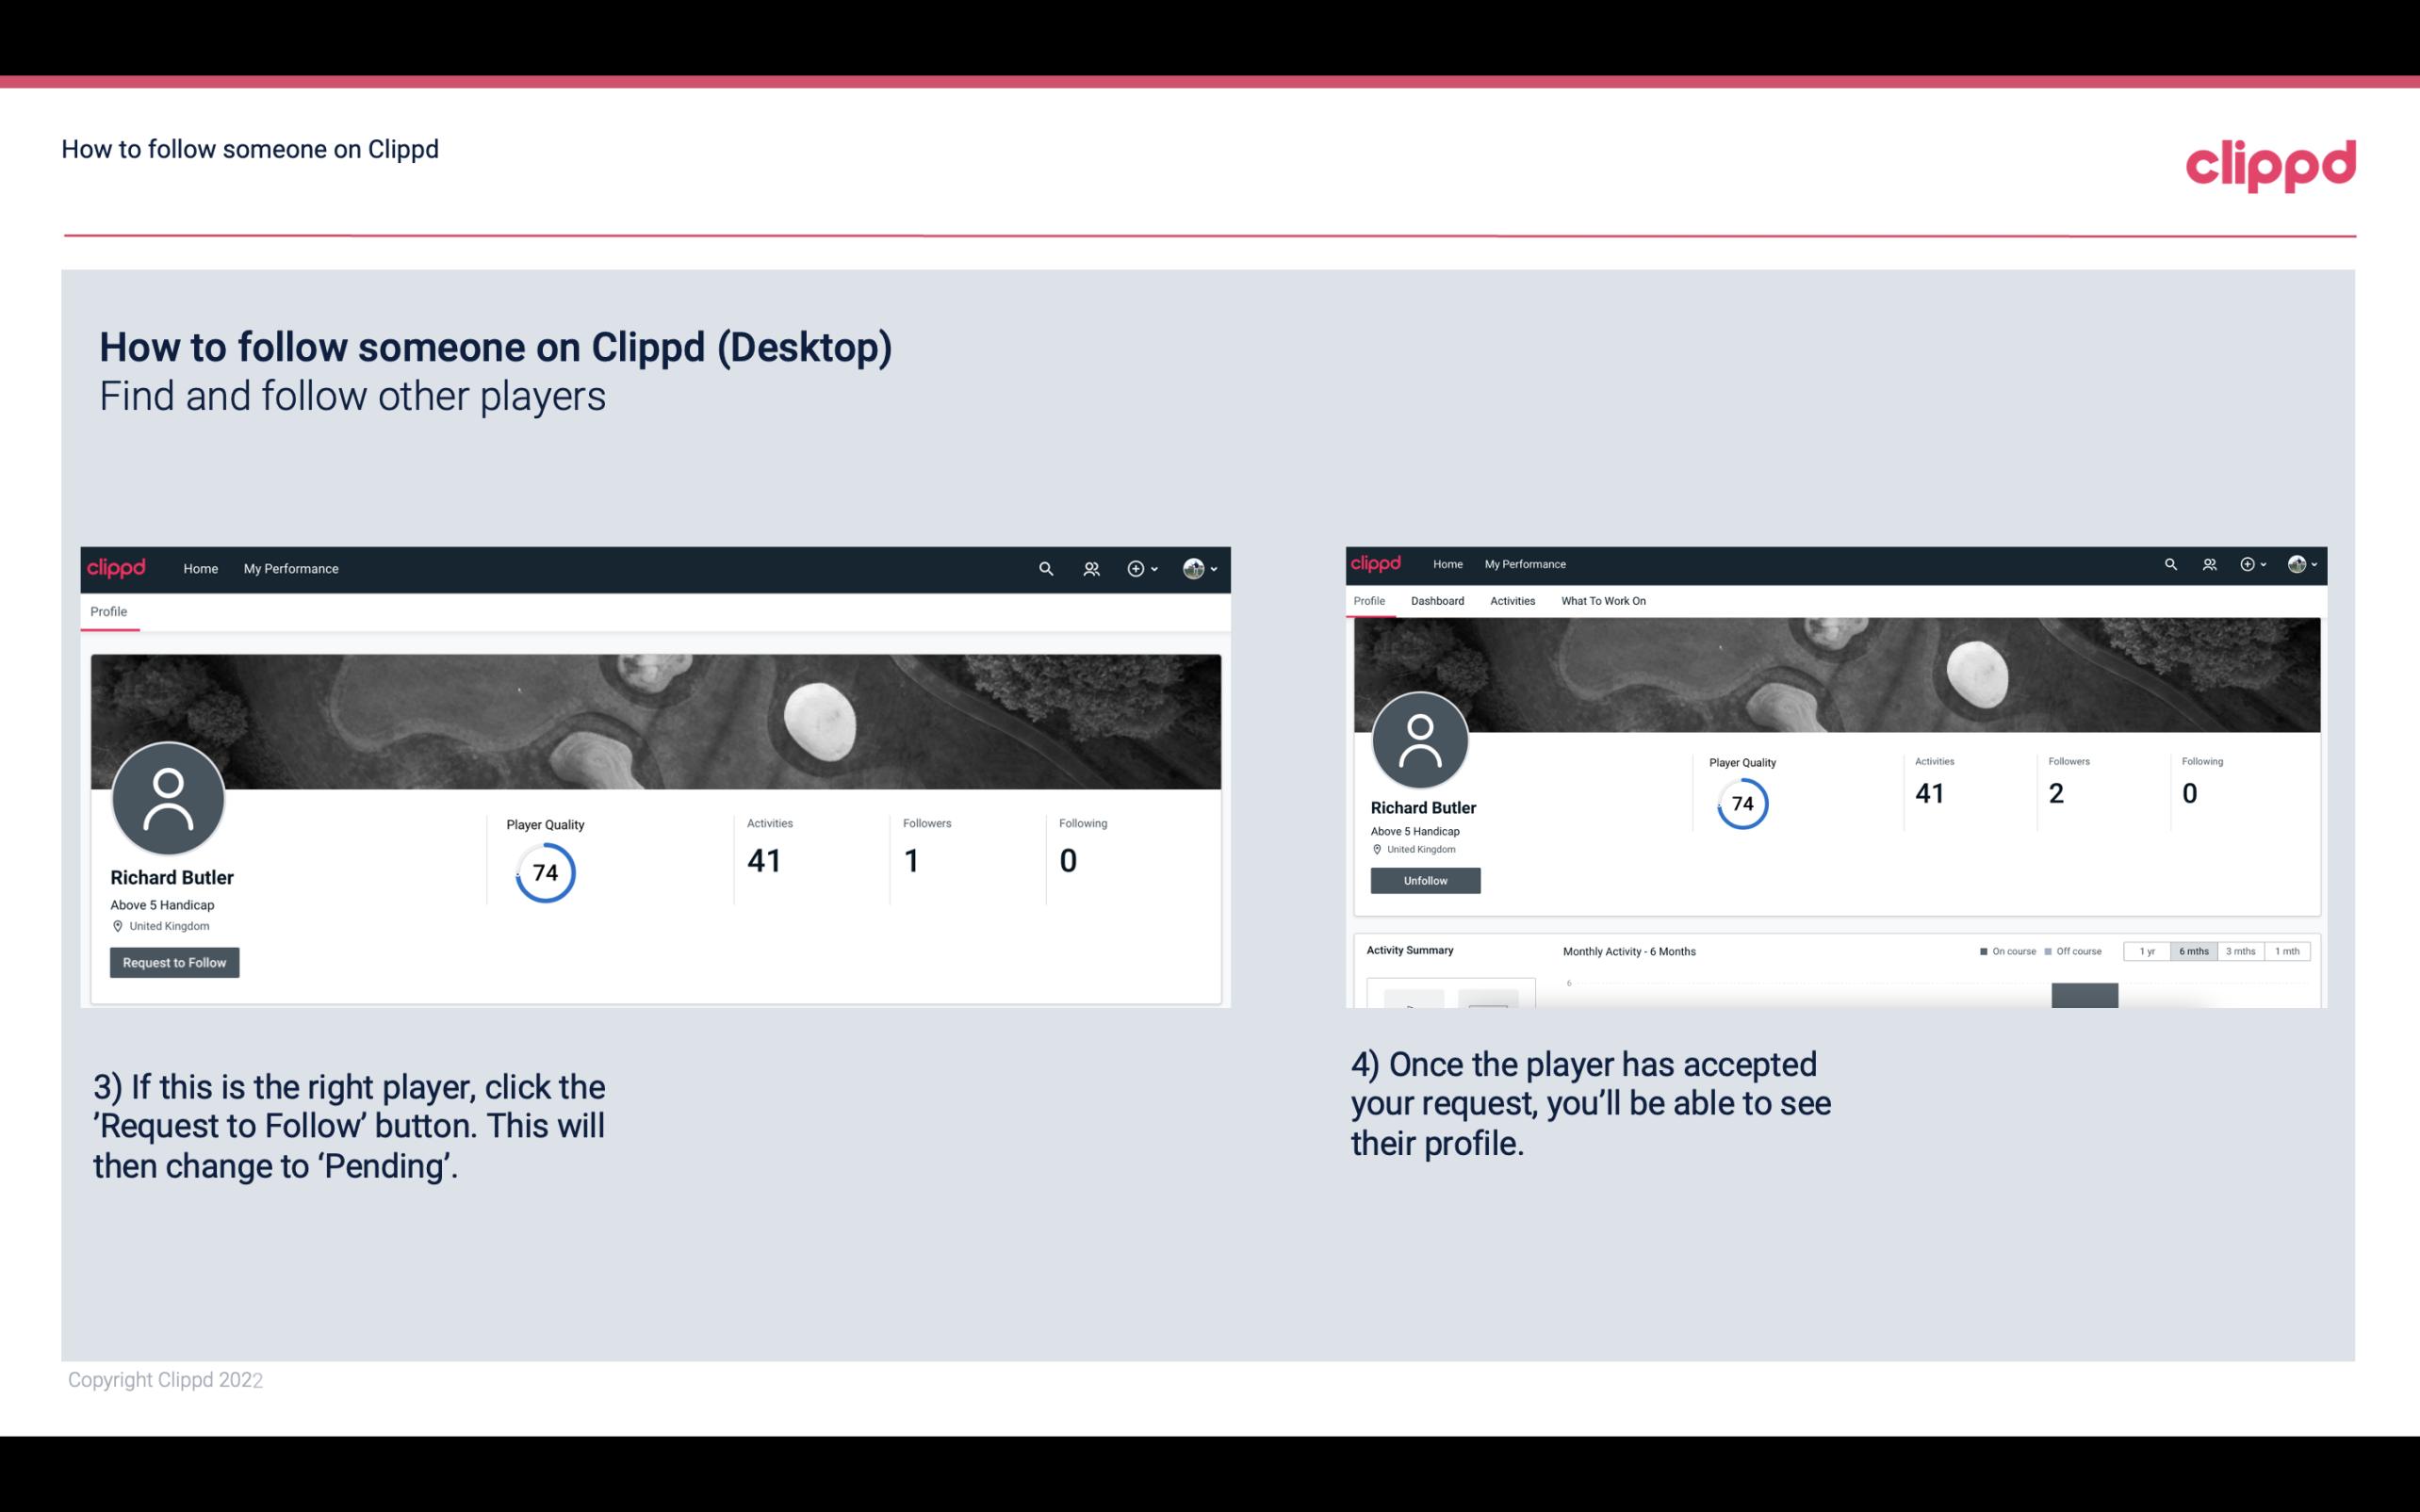Select the 'Home' menu item in navbar
The width and height of the screenshot is (2420, 1512).
click(x=201, y=568)
